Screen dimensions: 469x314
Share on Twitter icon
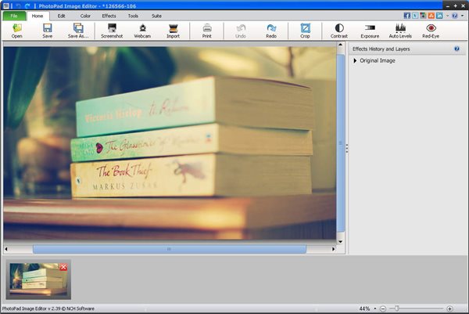[415, 16]
